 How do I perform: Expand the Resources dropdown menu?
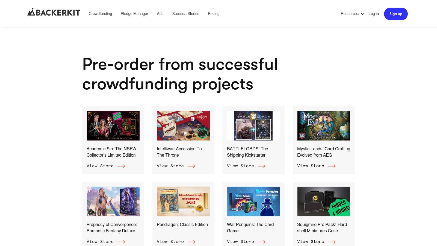[x=352, y=14]
